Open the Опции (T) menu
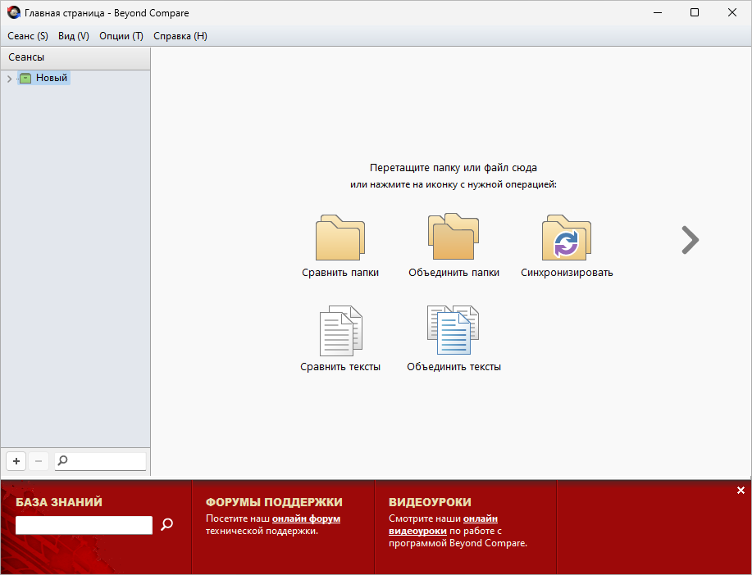The image size is (752, 575). [x=121, y=36]
